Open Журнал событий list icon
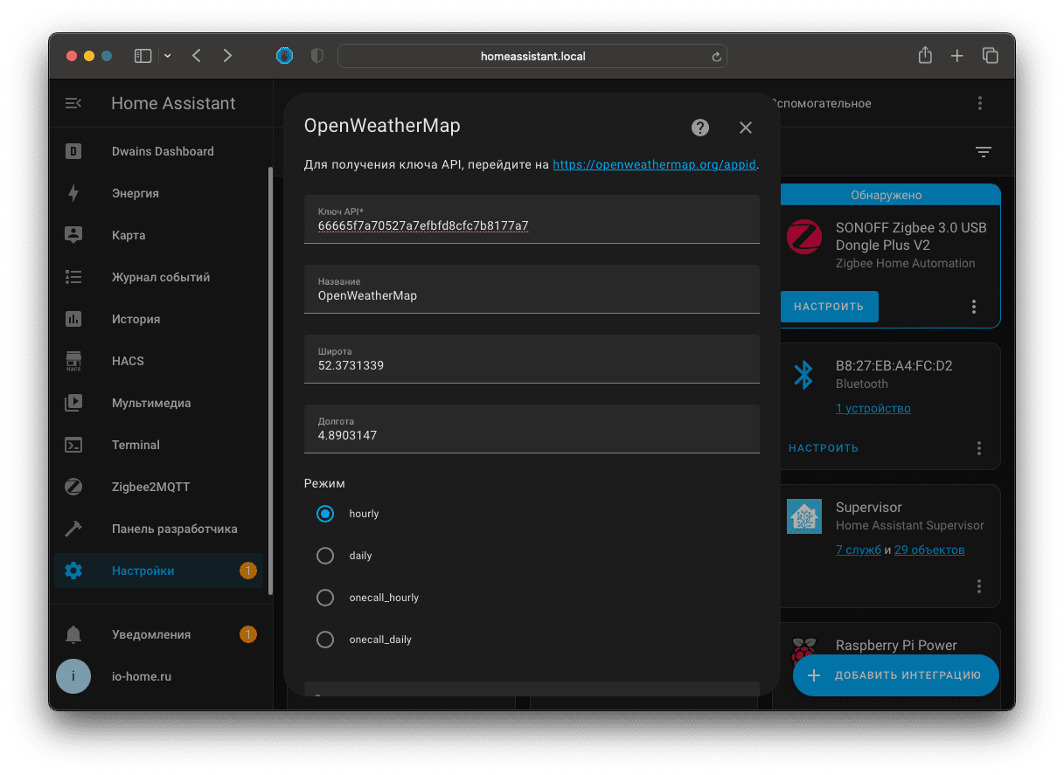Viewport: 1064px width, 775px height. tap(73, 277)
